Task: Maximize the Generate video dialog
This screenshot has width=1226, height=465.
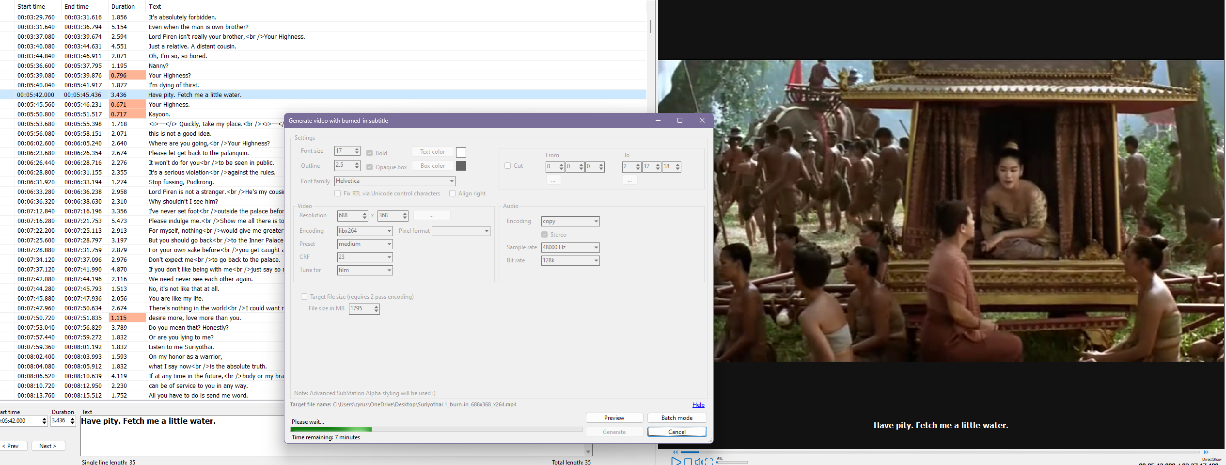Action: 679,121
